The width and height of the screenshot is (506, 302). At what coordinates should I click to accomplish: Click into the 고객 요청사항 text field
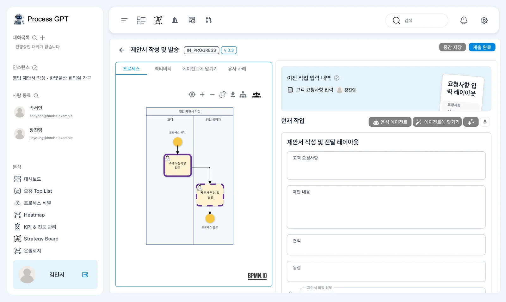click(x=386, y=166)
